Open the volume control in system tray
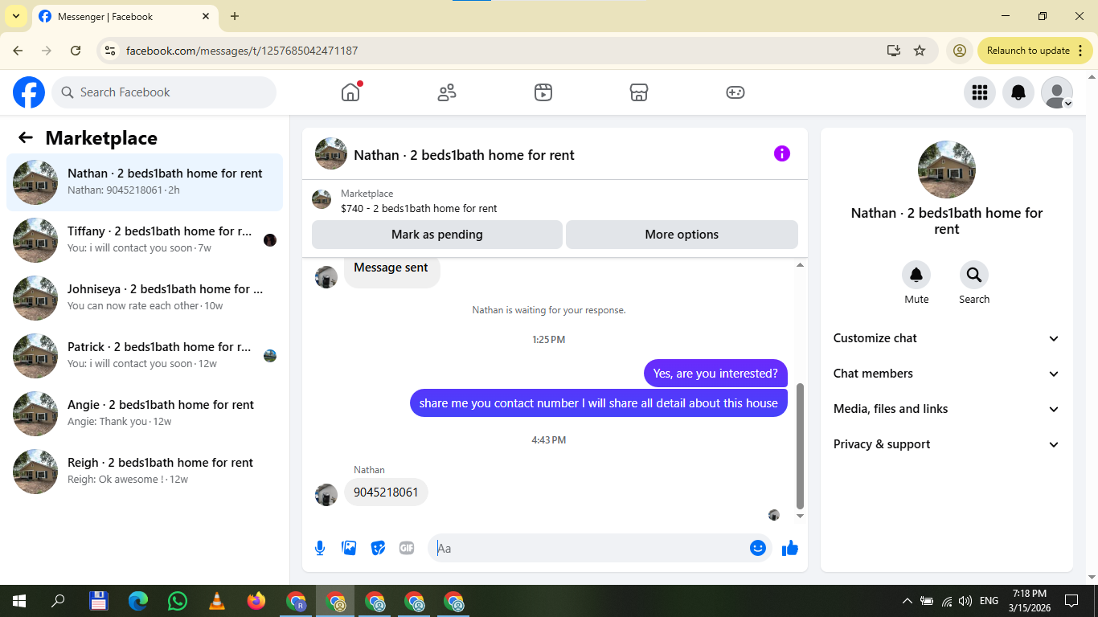This screenshot has width=1098, height=617. pyautogui.click(x=965, y=601)
